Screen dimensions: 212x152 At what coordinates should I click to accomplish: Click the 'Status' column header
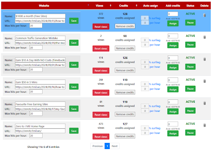[x=190, y=6]
